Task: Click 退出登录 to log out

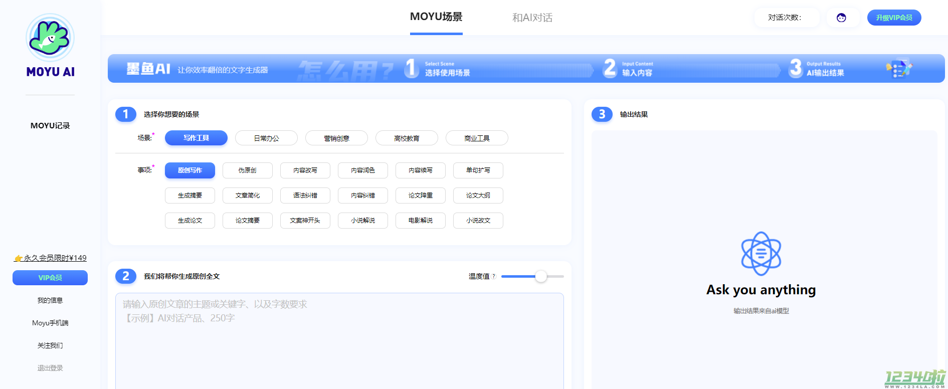Action: coord(50,368)
